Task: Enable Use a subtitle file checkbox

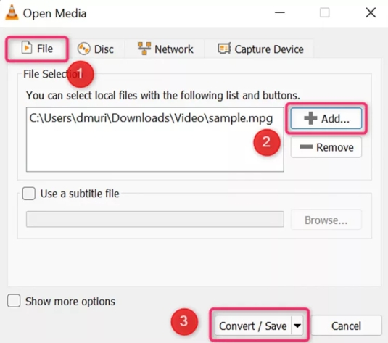Action: tap(29, 194)
